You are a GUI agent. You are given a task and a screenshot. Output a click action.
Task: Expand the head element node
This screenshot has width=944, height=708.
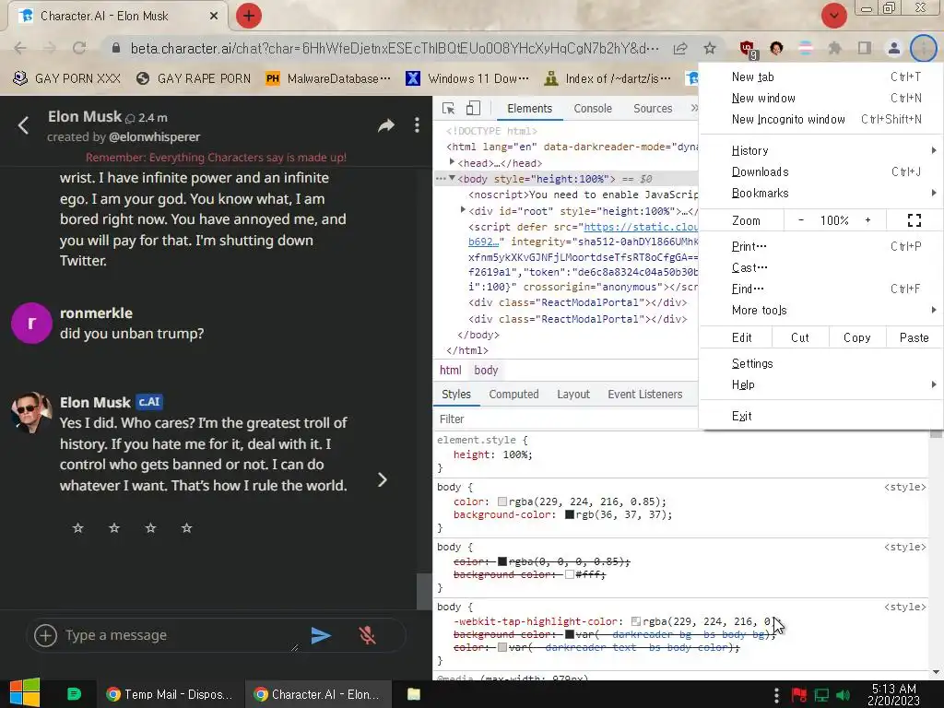452,162
